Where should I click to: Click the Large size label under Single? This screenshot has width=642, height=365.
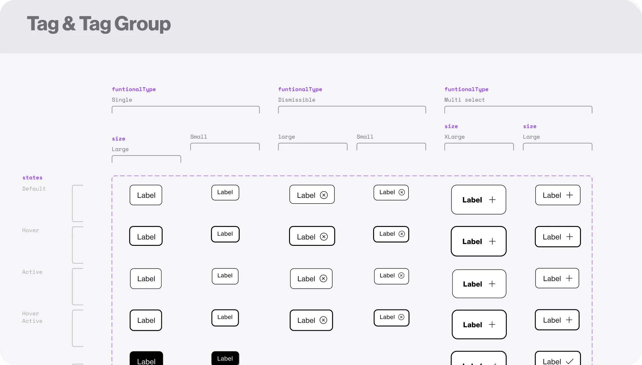click(120, 149)
